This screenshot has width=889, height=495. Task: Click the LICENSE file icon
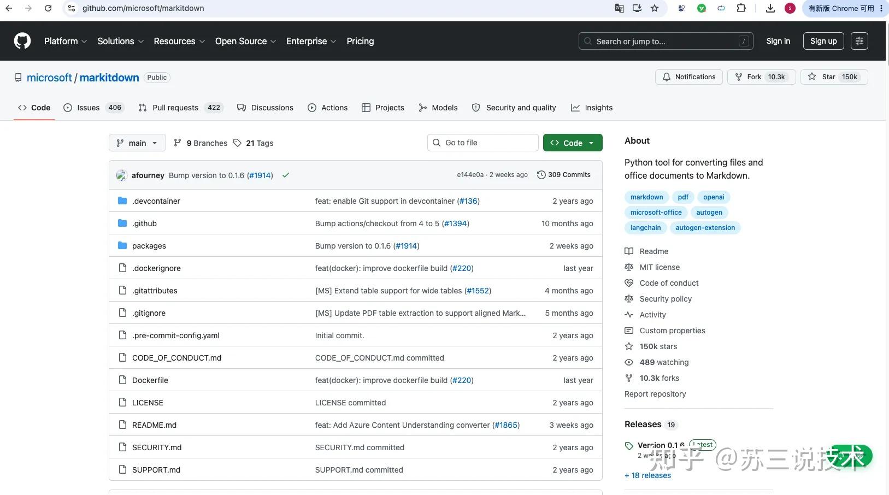pyautogui.click(x=122, y=403)
